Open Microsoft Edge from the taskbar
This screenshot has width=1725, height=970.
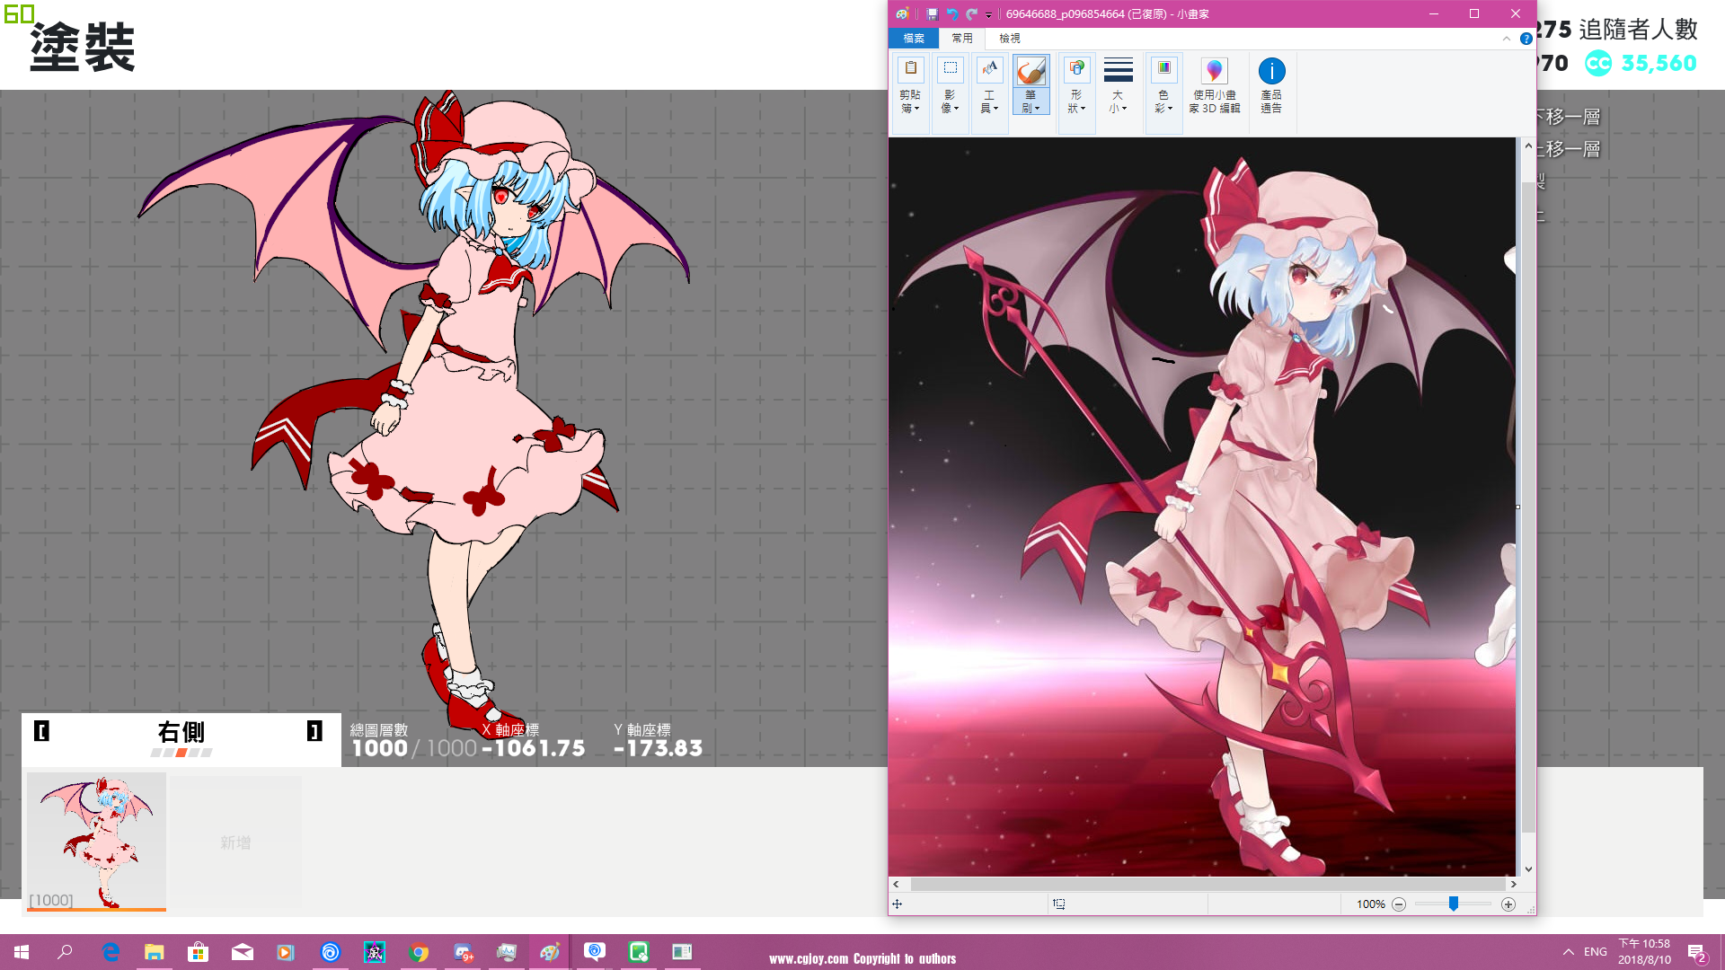(x=111, y=952)
